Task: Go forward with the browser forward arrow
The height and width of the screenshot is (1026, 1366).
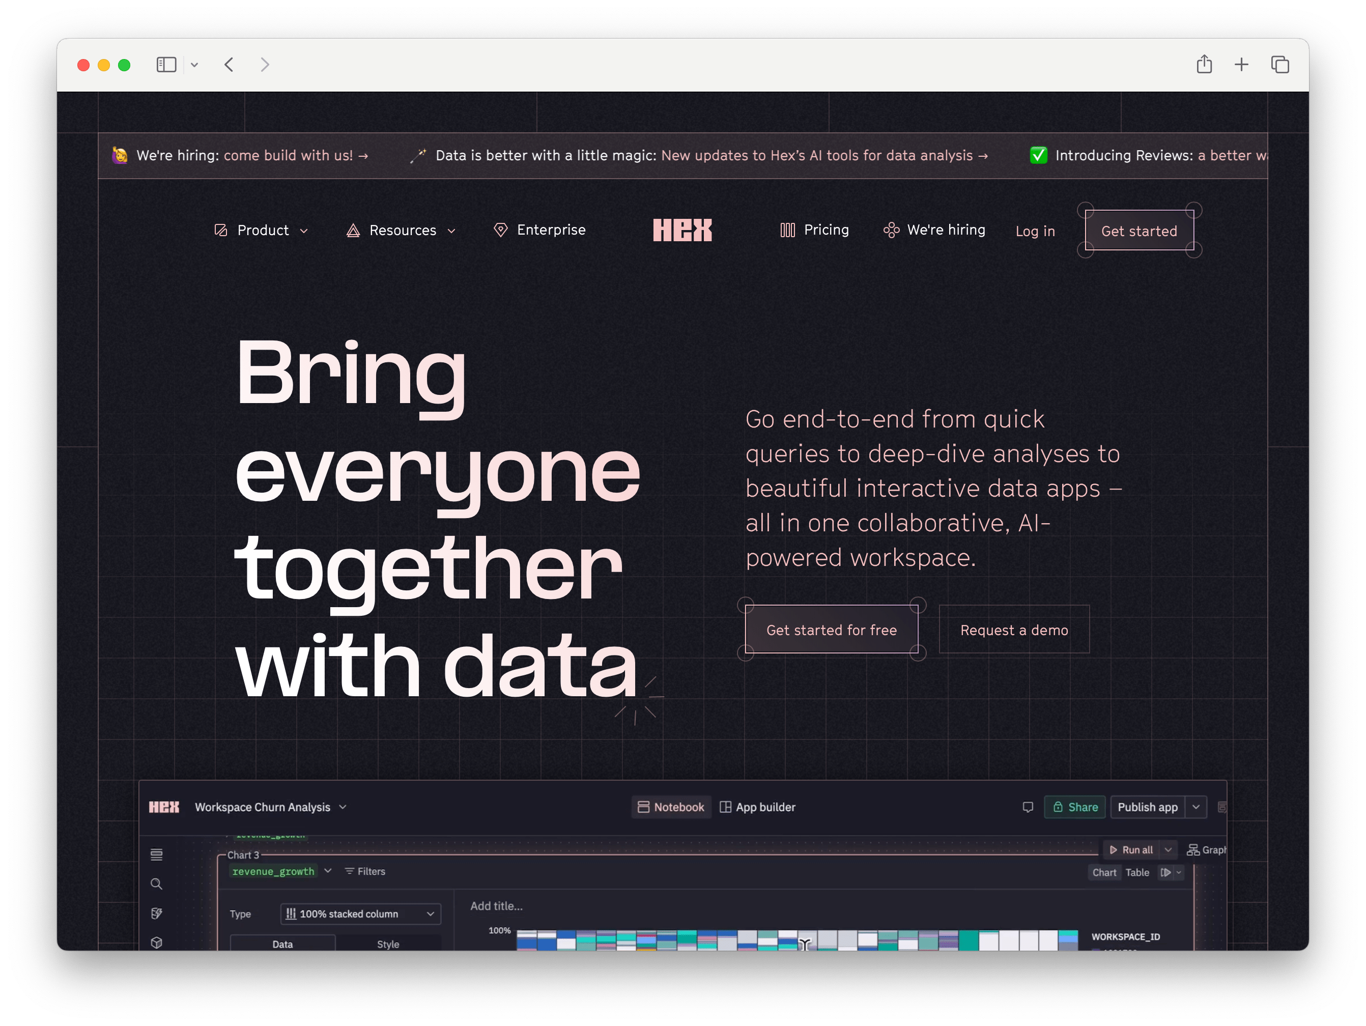Action: point(265,65)
